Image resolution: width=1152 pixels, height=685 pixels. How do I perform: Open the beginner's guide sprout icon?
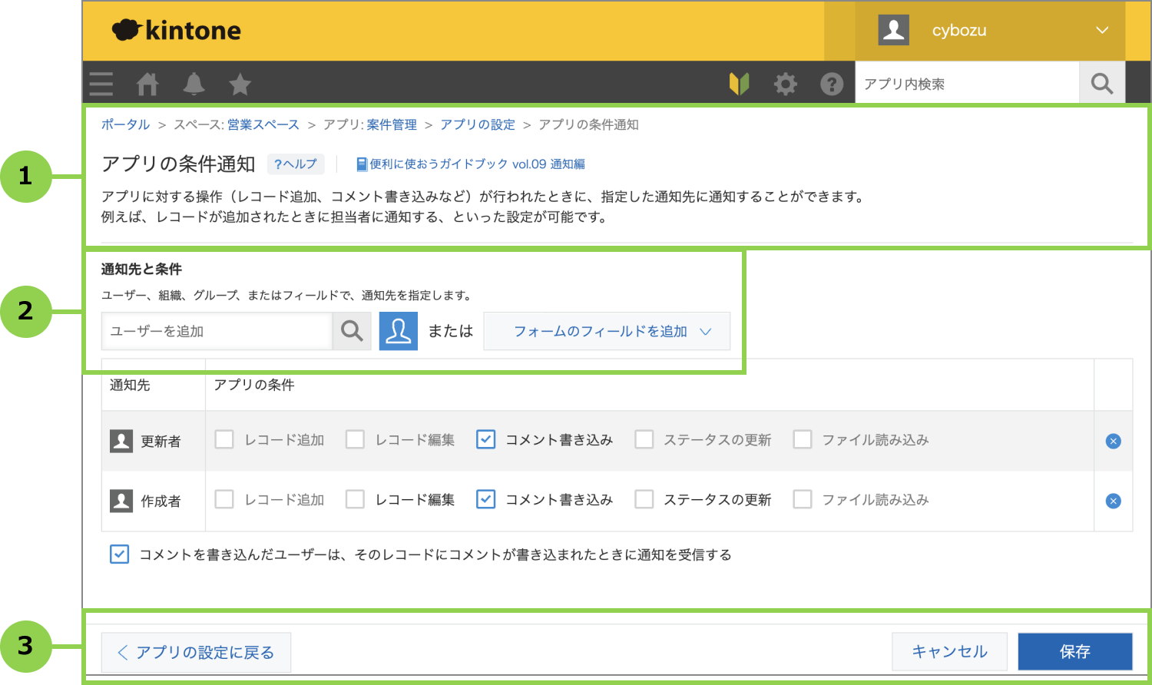[739, 83]
